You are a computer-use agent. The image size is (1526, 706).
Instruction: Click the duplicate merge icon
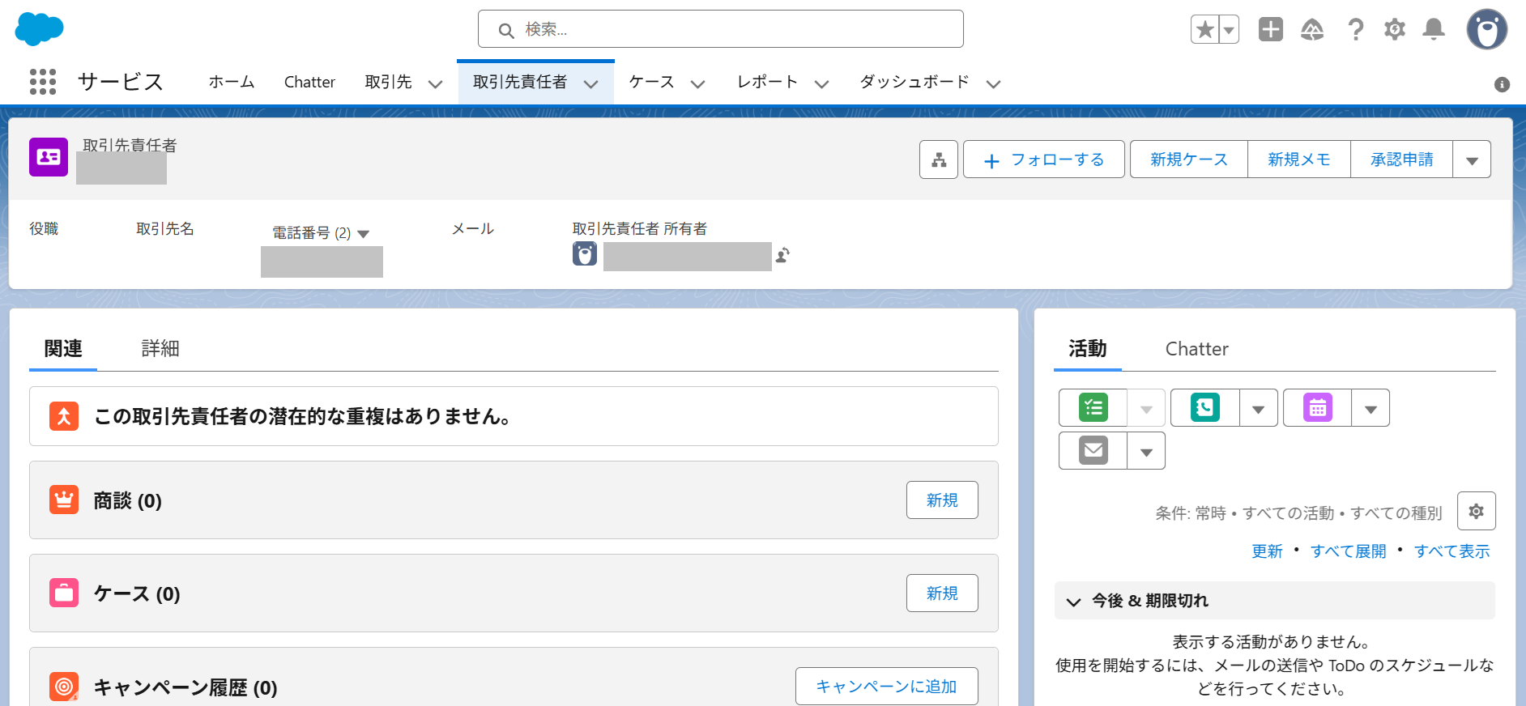64,416
